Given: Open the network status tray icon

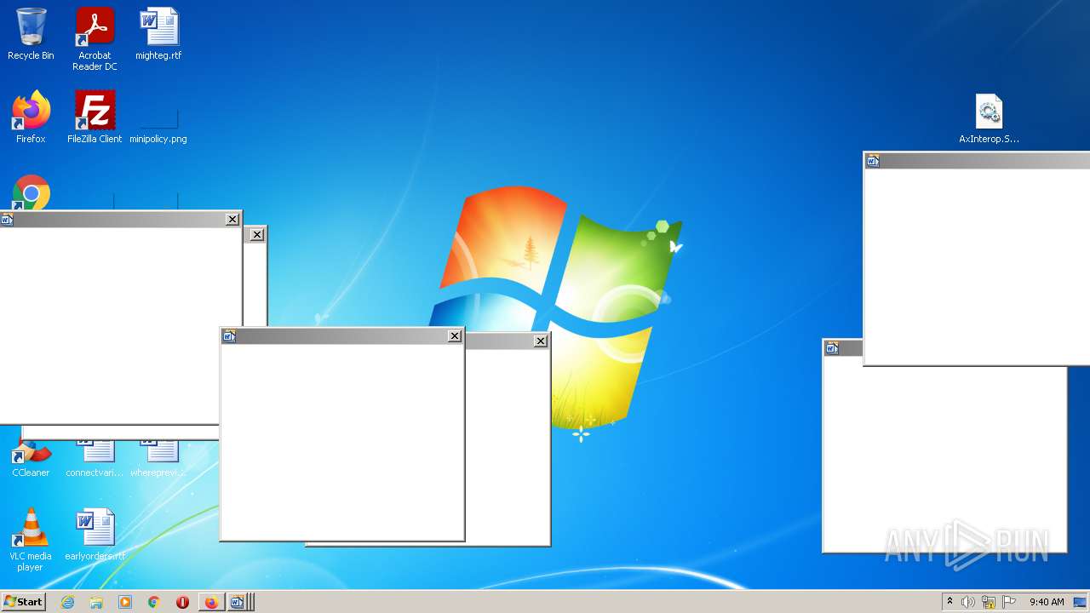Looking at the screenshot, I should 989,602.
